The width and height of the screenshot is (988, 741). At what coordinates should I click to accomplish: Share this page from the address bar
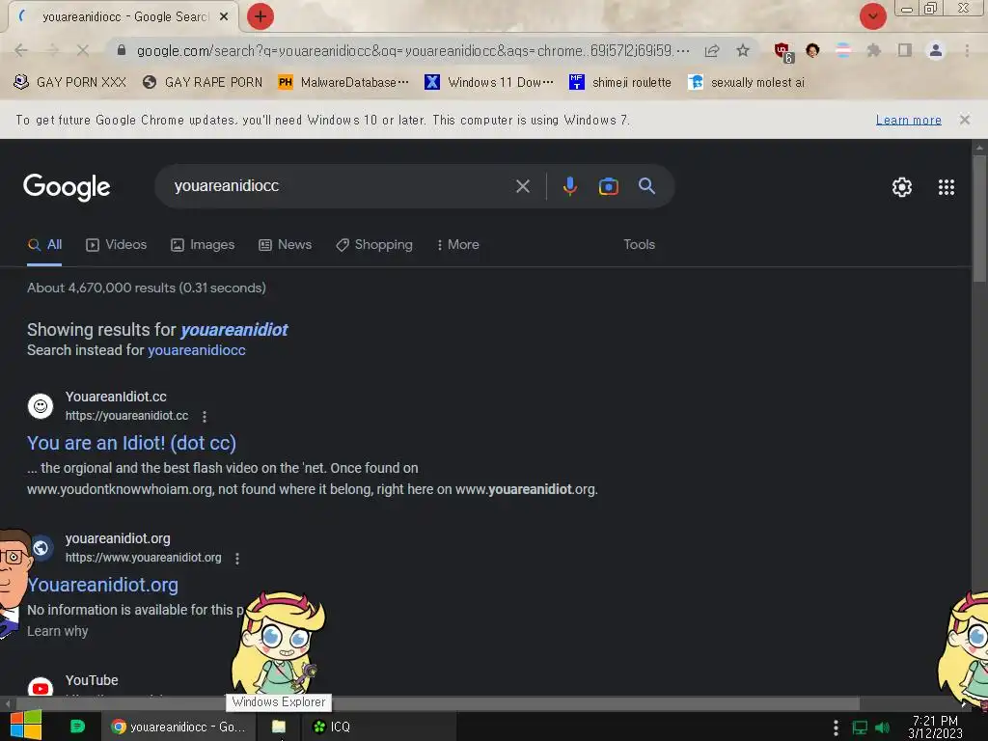712,50
